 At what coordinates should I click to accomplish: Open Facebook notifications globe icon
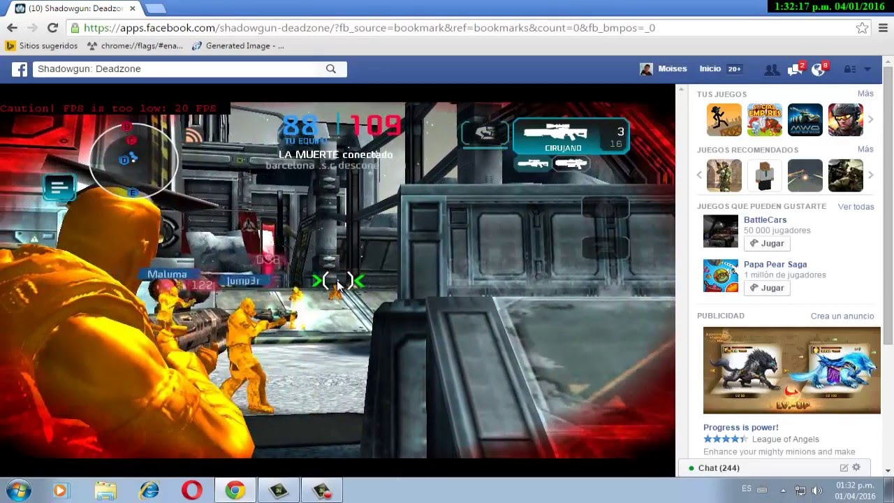coord(819,69)
